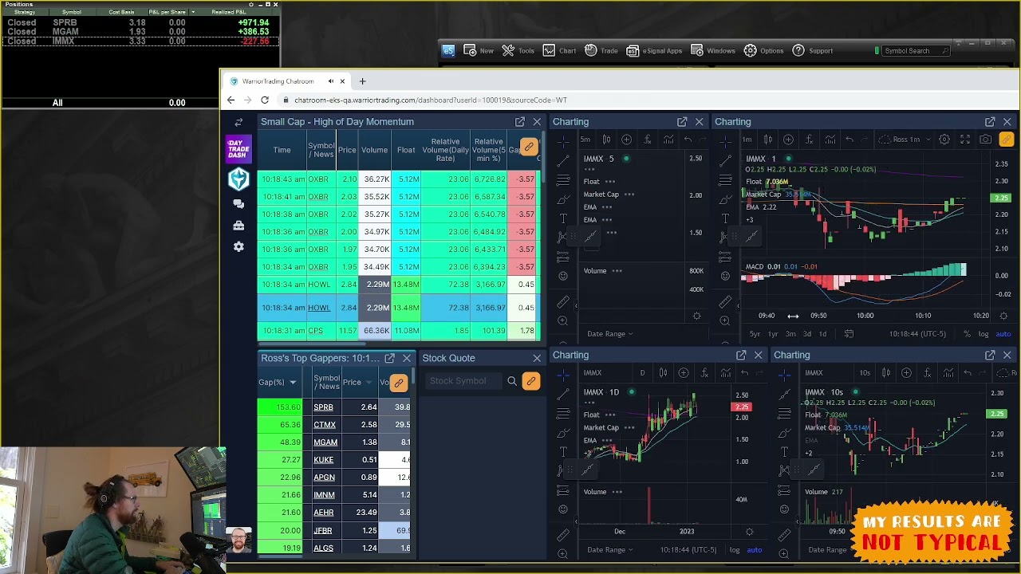The image size is (1021, 574).
Task: Open candle style in the 1m chart toolbar
Action: [x=768, y=140]
